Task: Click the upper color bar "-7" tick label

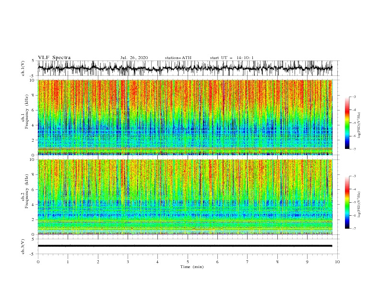Action: point(354,149)
